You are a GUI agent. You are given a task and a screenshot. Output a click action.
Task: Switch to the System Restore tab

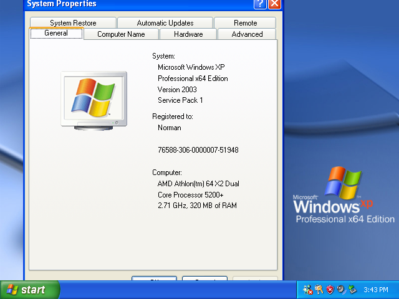(x=73, y=23)
